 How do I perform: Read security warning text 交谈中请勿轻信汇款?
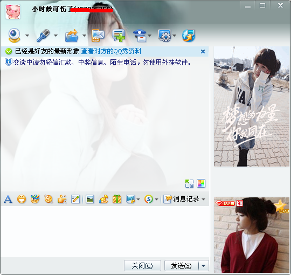point(102,63)
